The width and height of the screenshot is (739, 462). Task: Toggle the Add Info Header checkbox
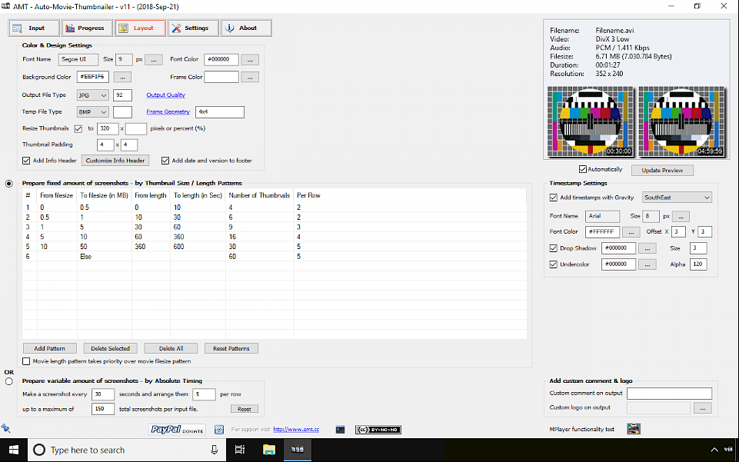[x=26, y=161]
